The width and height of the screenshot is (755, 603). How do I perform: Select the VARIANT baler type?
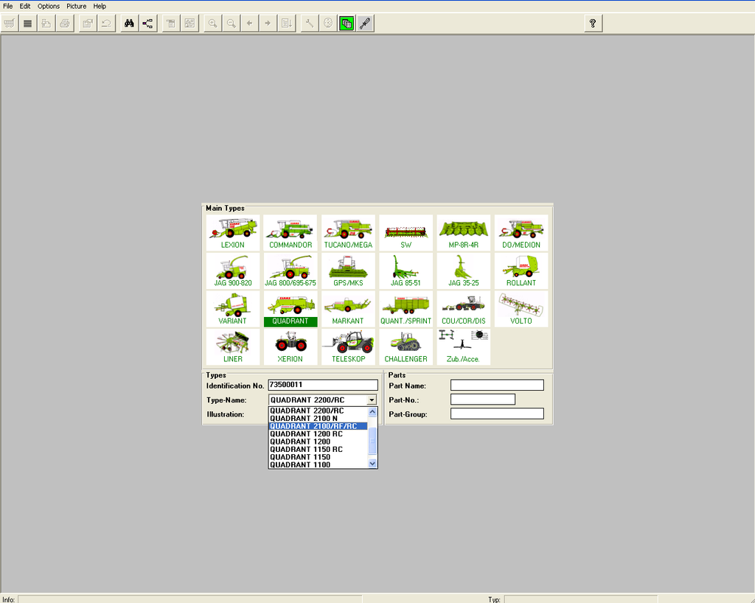click(x=232, y=309)
